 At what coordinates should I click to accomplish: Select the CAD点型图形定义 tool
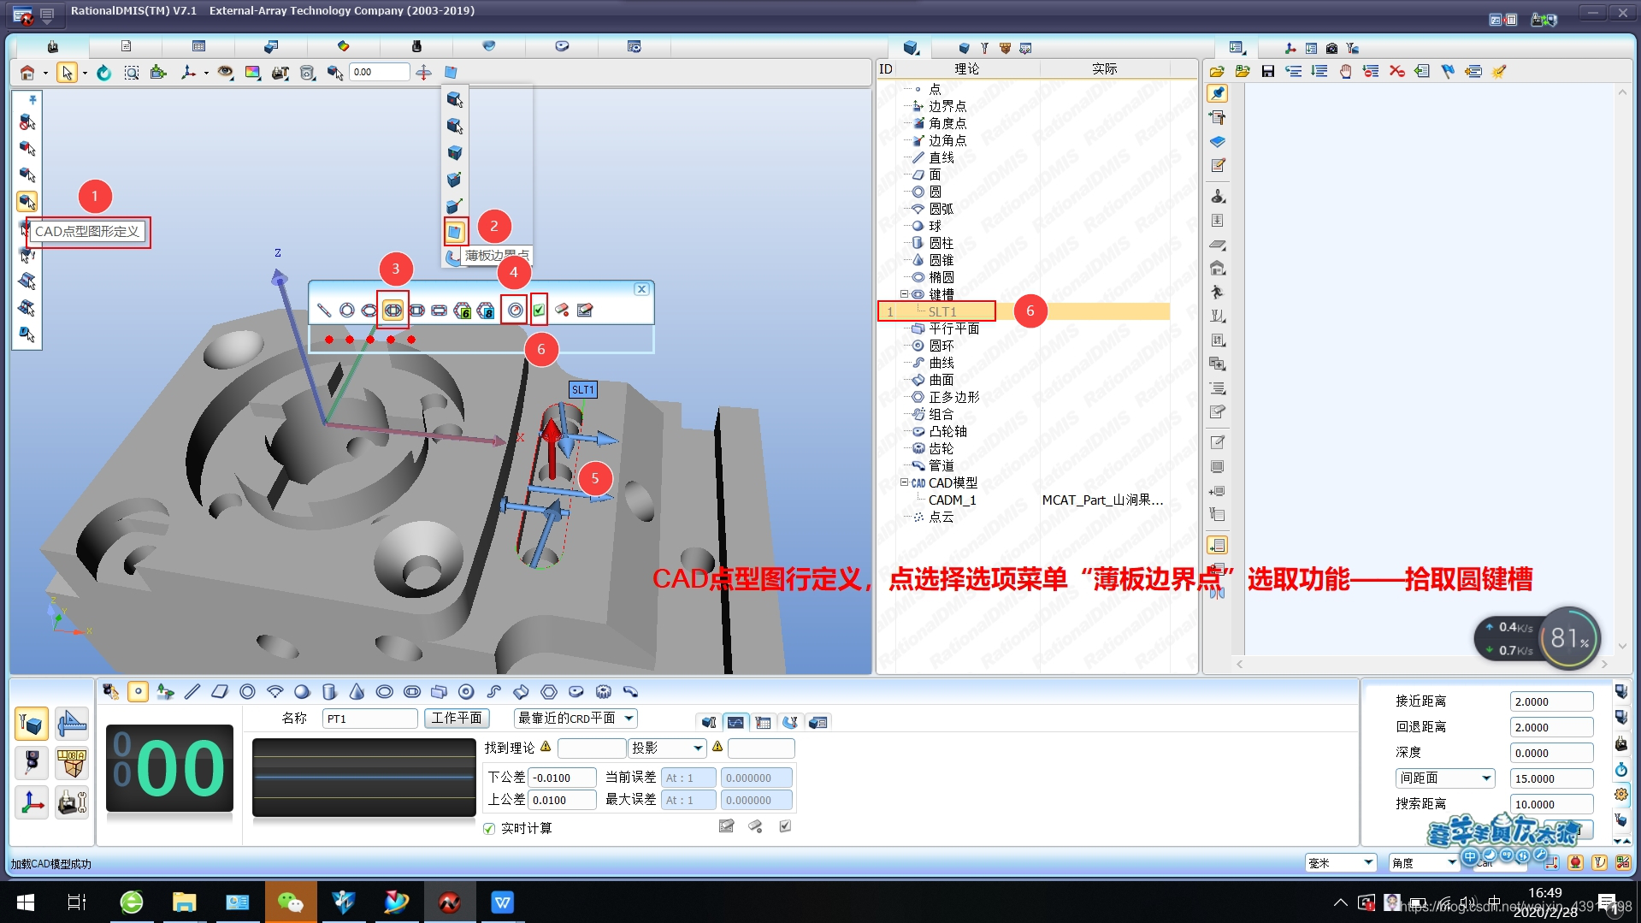pyautogui.click(x=27, y=202)
